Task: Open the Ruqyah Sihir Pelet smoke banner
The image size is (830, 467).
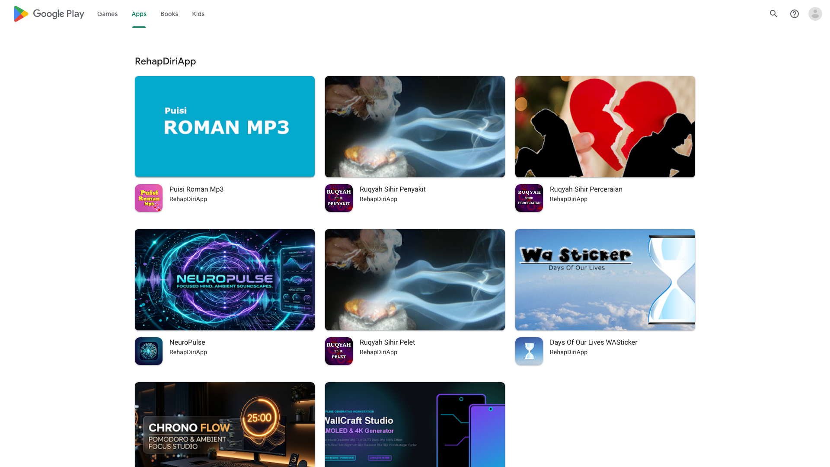Action: pyautogui.click(x=415, y=280)
